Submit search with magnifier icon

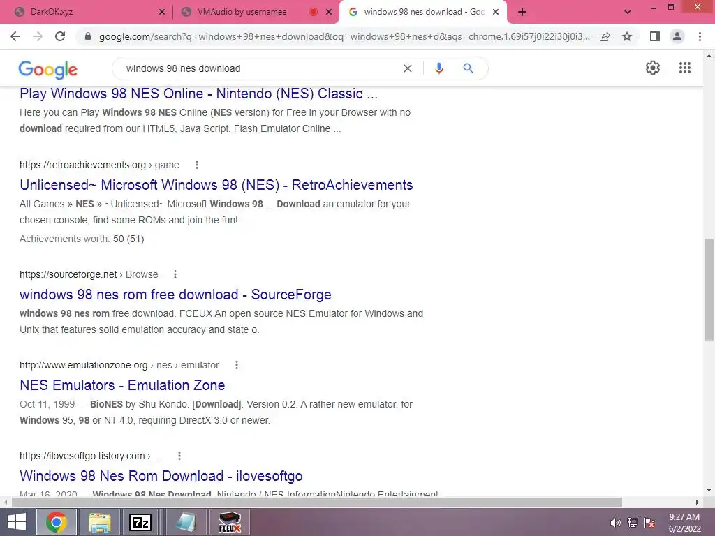pos(468,68)
